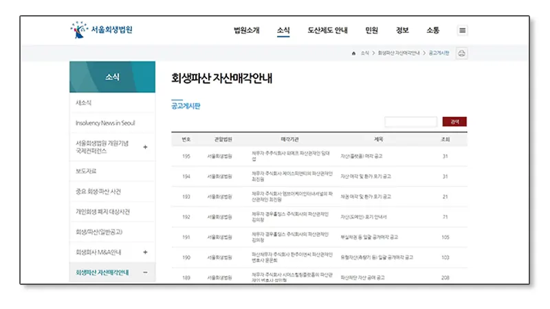Image resolution: width=550 pixels, height=309 pixels.
Task: Open the 소통 top menu
Action: tap(432, 30)
